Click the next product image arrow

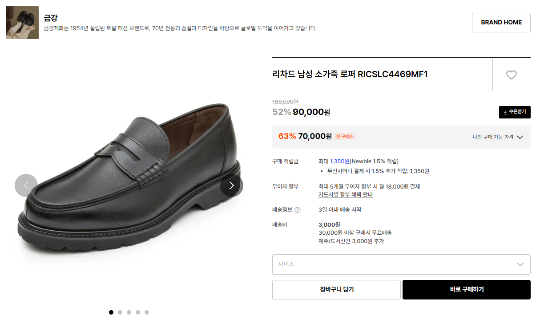click(x=231, y=185)
